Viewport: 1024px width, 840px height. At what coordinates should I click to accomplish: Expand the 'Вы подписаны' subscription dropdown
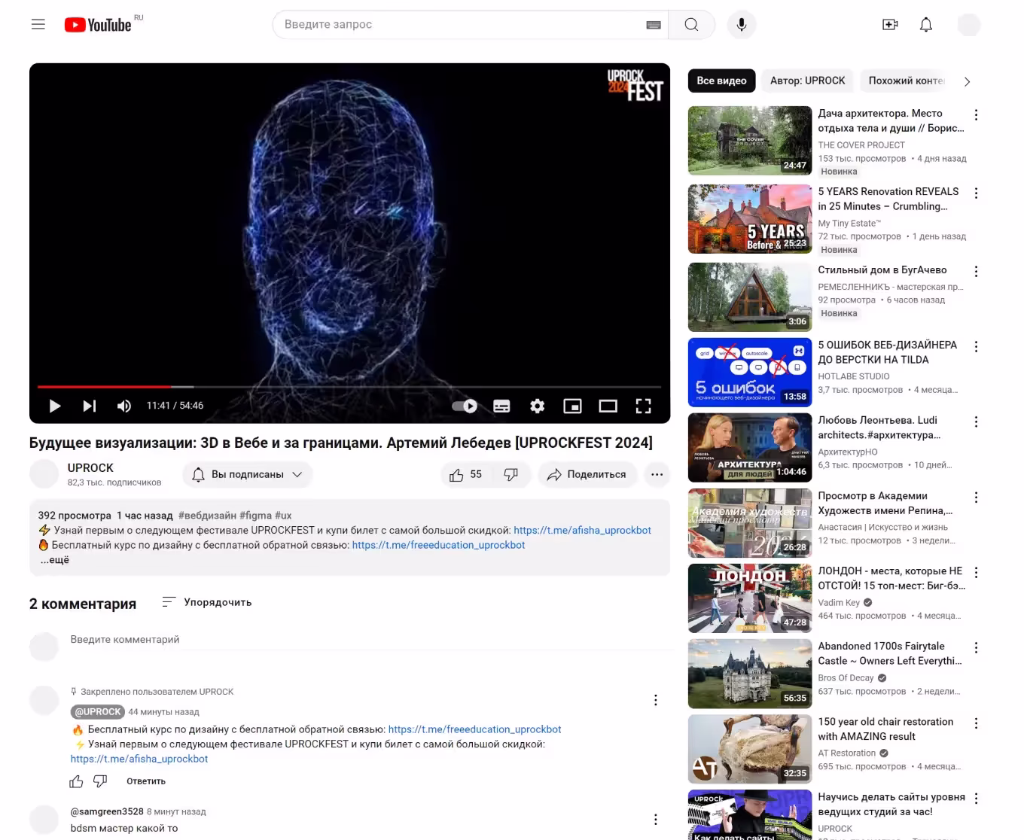tap(248, 475)
